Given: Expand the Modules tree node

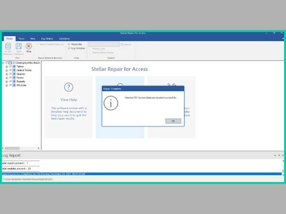Looking at the screenshot, I should click(7, 85).
